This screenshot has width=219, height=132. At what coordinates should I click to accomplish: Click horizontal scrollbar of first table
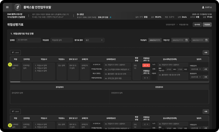pos(15,82)
